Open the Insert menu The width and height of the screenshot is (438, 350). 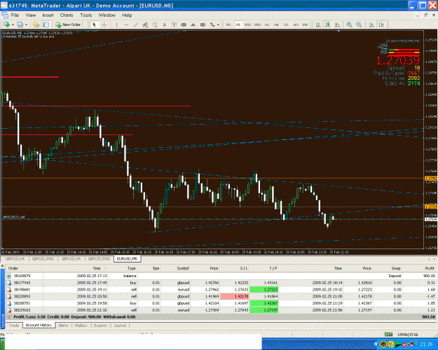[x=48, y=15]
